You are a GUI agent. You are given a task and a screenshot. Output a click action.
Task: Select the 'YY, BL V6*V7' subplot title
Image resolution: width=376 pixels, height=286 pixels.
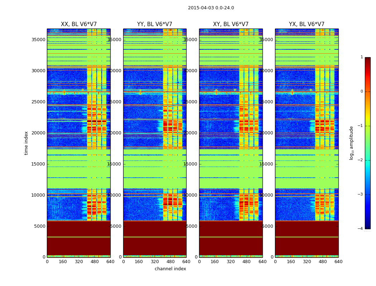click(155, 24)
